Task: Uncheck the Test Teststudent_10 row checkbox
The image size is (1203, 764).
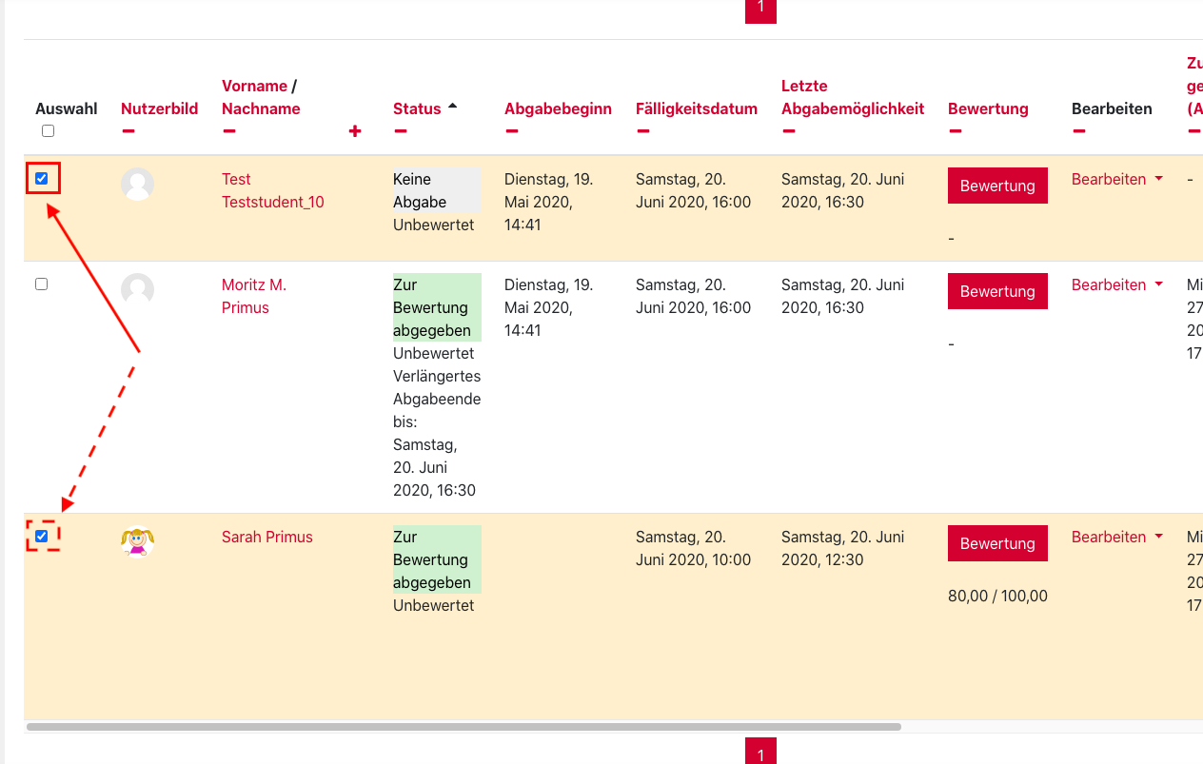Action: pyautogui.click(x=42, y=179)
